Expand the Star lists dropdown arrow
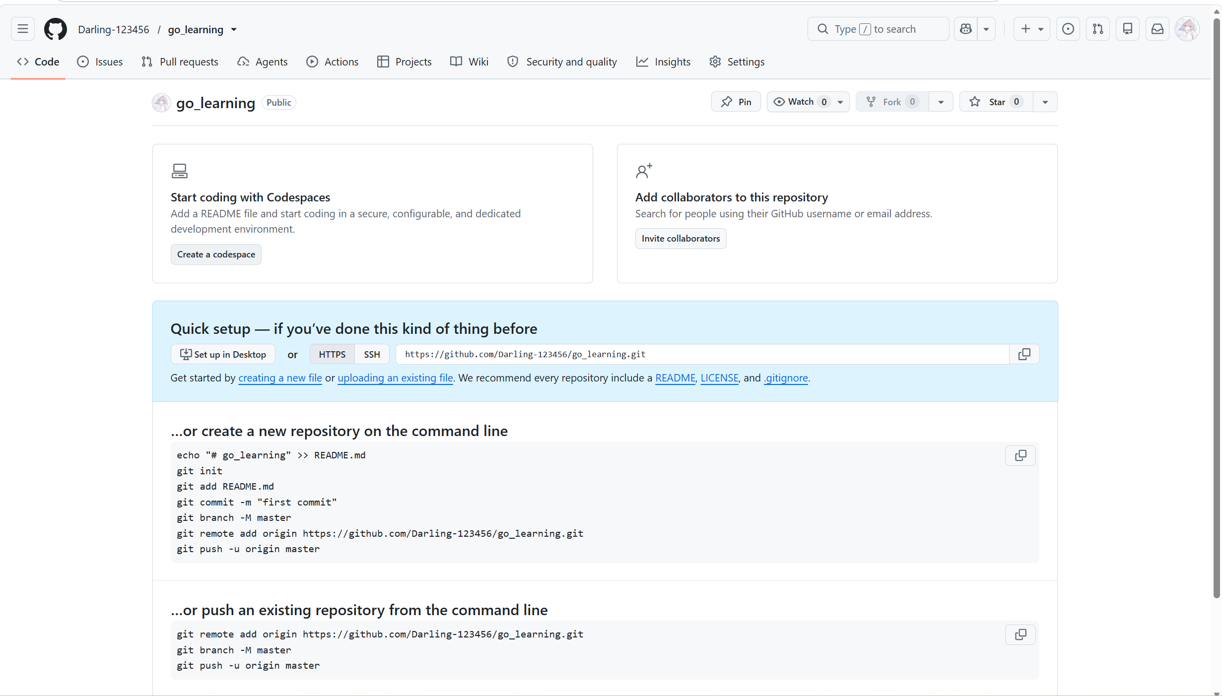The height and width of the screenshot is (696, 1222). [x=1045, y=102]
